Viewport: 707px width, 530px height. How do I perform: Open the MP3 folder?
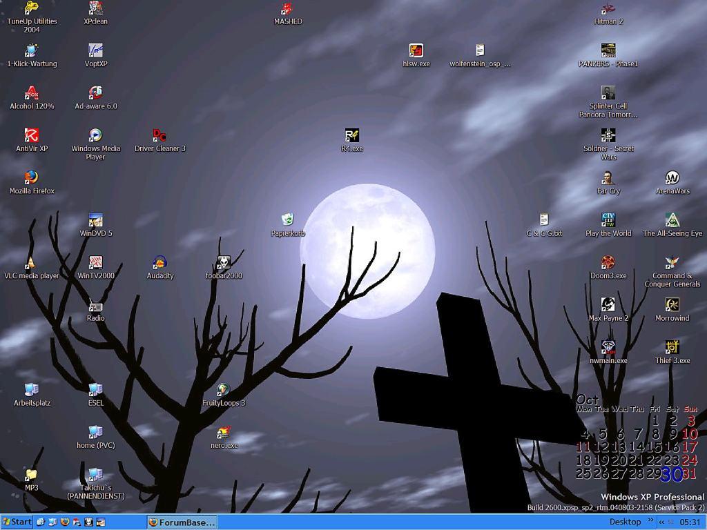(x=32, y=480)
